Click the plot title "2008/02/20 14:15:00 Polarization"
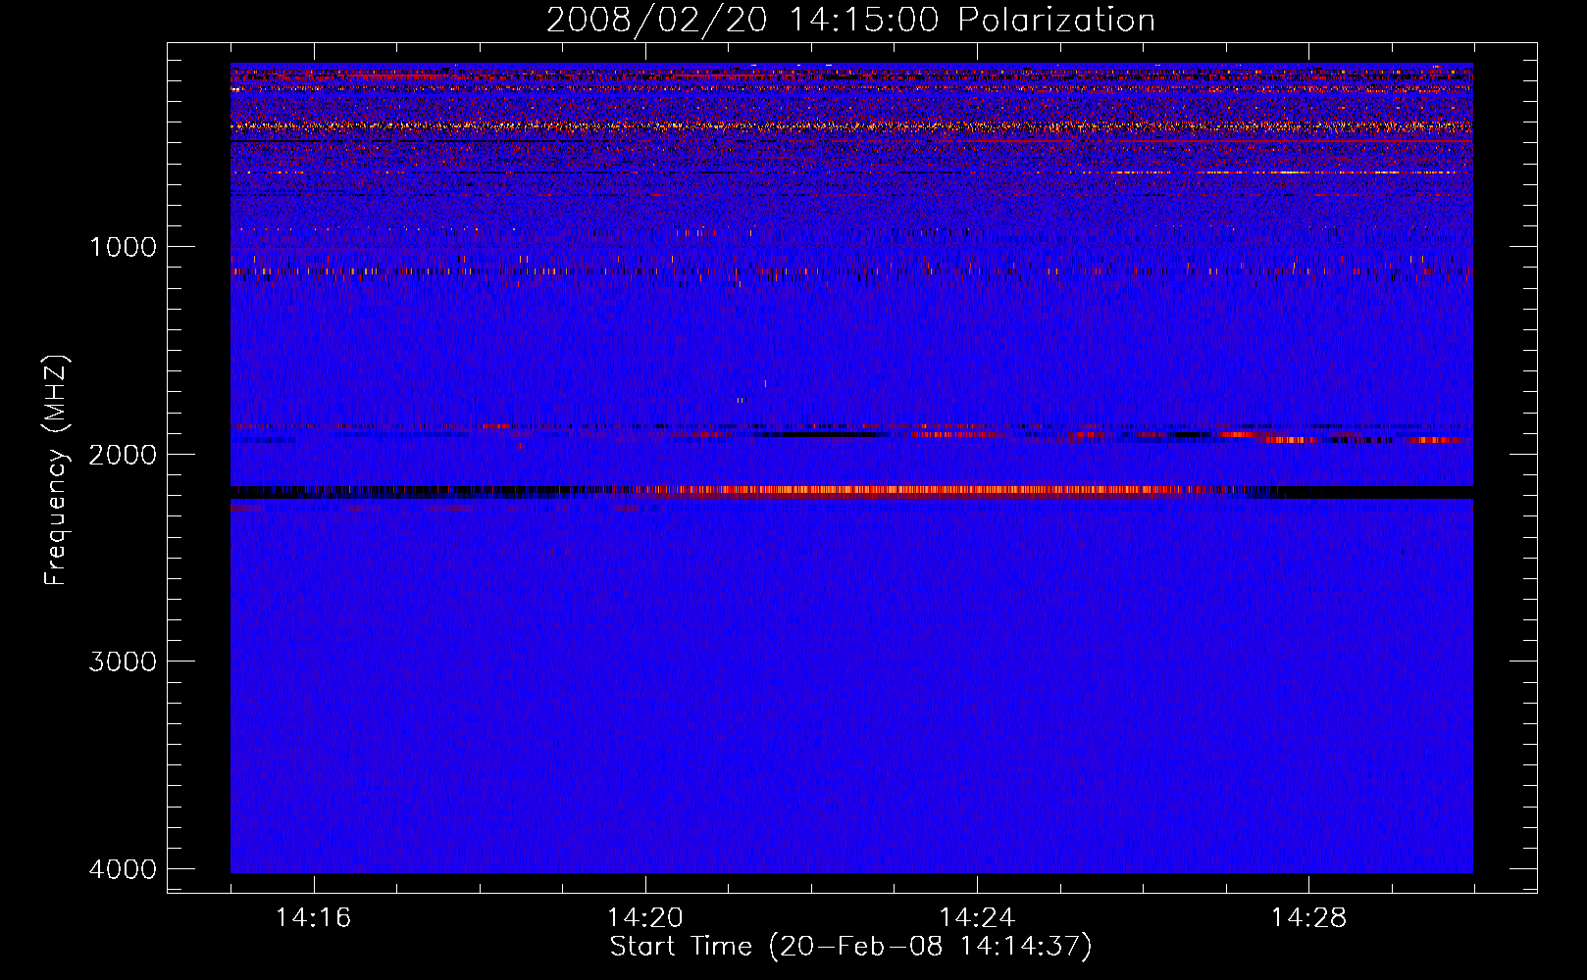The height and width of the screenshot is (980, 1587). (850, 20)
